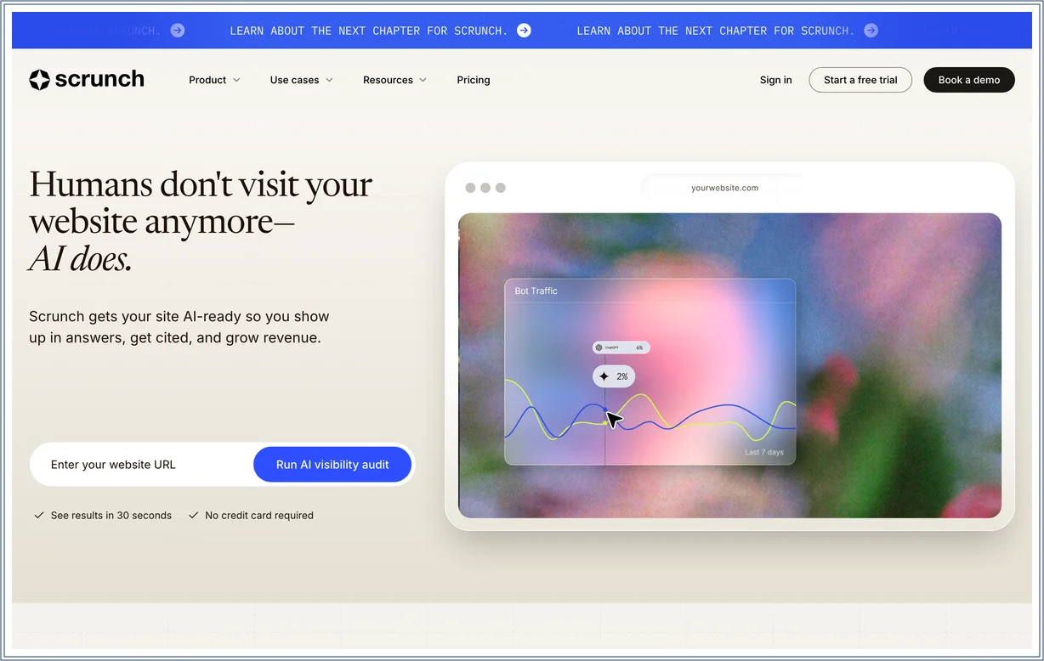Click the Book a demo button

[969, 80]
